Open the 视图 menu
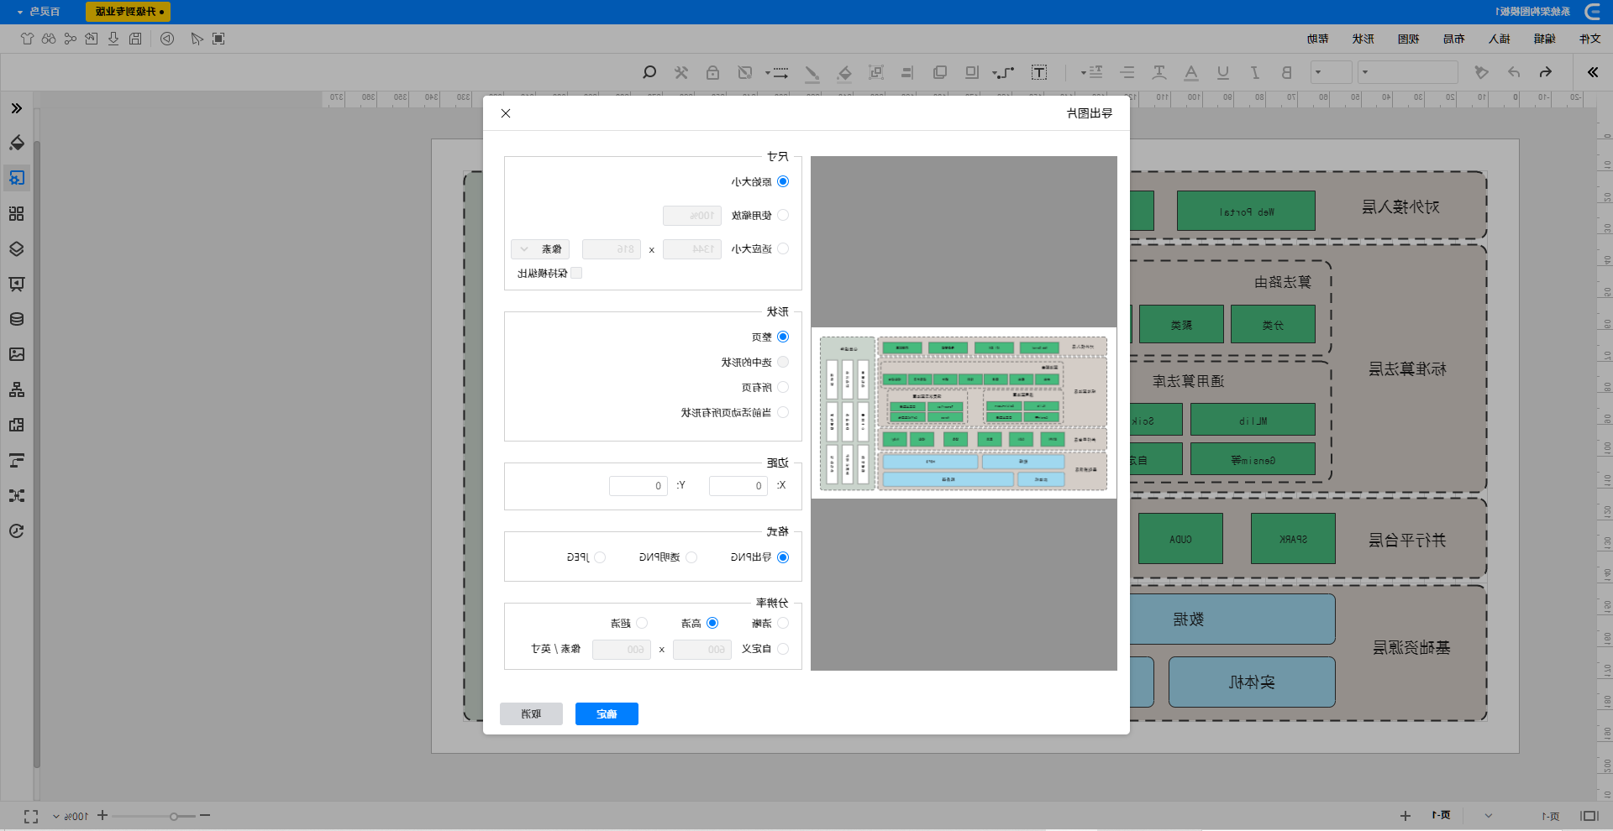The height and width of the screenshot is (831, 1613). 1408,39
